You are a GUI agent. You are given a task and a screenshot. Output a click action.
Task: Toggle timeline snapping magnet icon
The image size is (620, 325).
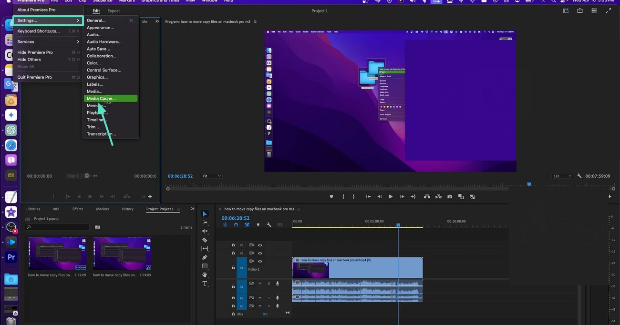[236, 225]
